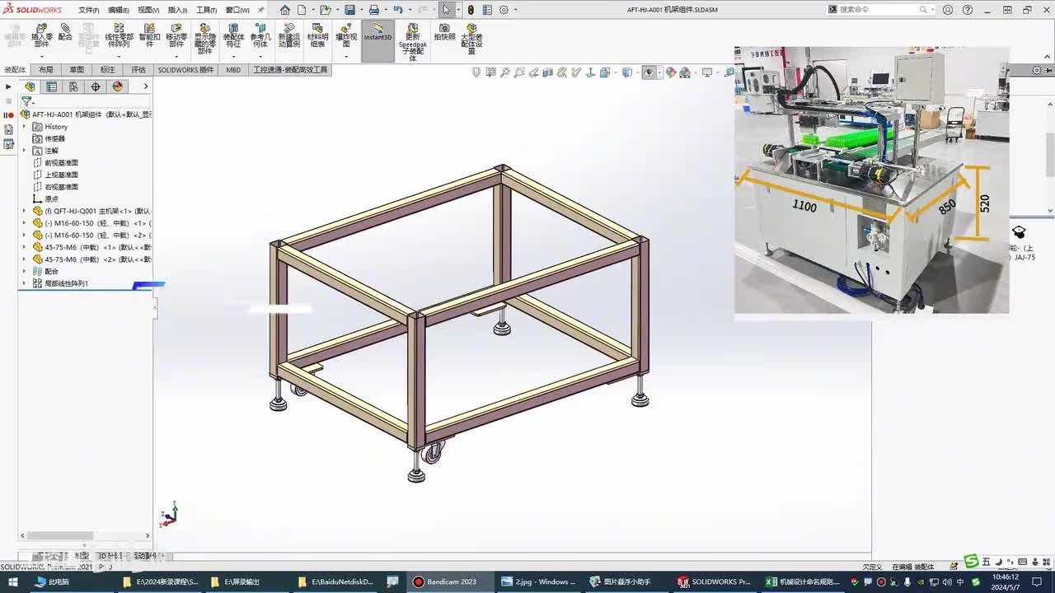The height and width of the screenshot is (593, 1055).
Task: Expand the M16-60-150 <1> component node
Action: 24,223
